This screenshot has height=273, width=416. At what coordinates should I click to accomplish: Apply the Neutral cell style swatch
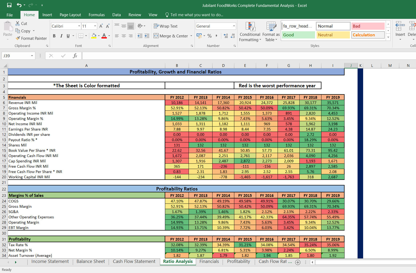(x=333, y=35)
